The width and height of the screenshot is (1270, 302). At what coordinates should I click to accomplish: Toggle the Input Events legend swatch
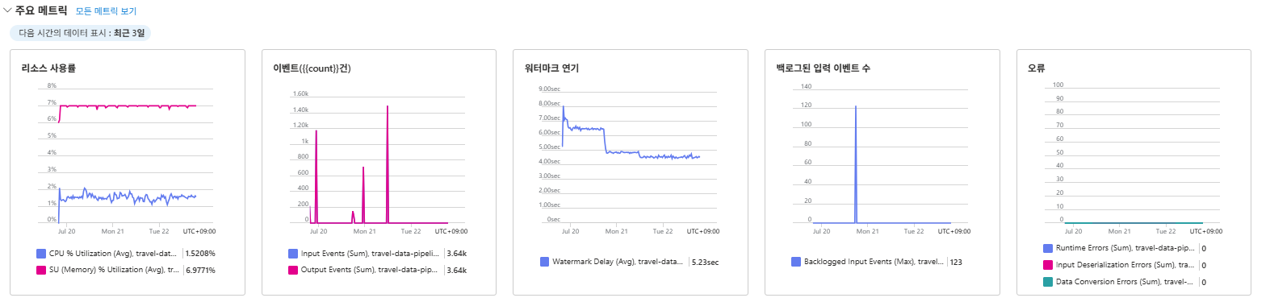[293, 254]
